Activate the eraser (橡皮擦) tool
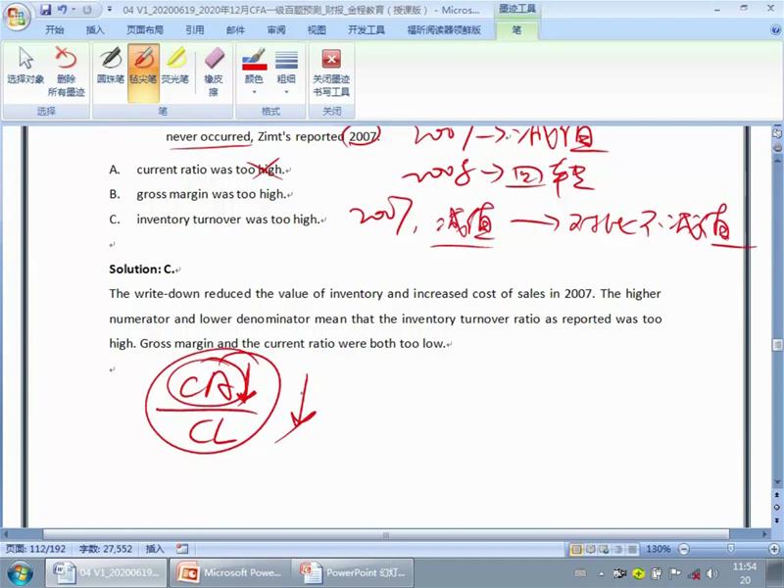 click(x=213, y=72)
